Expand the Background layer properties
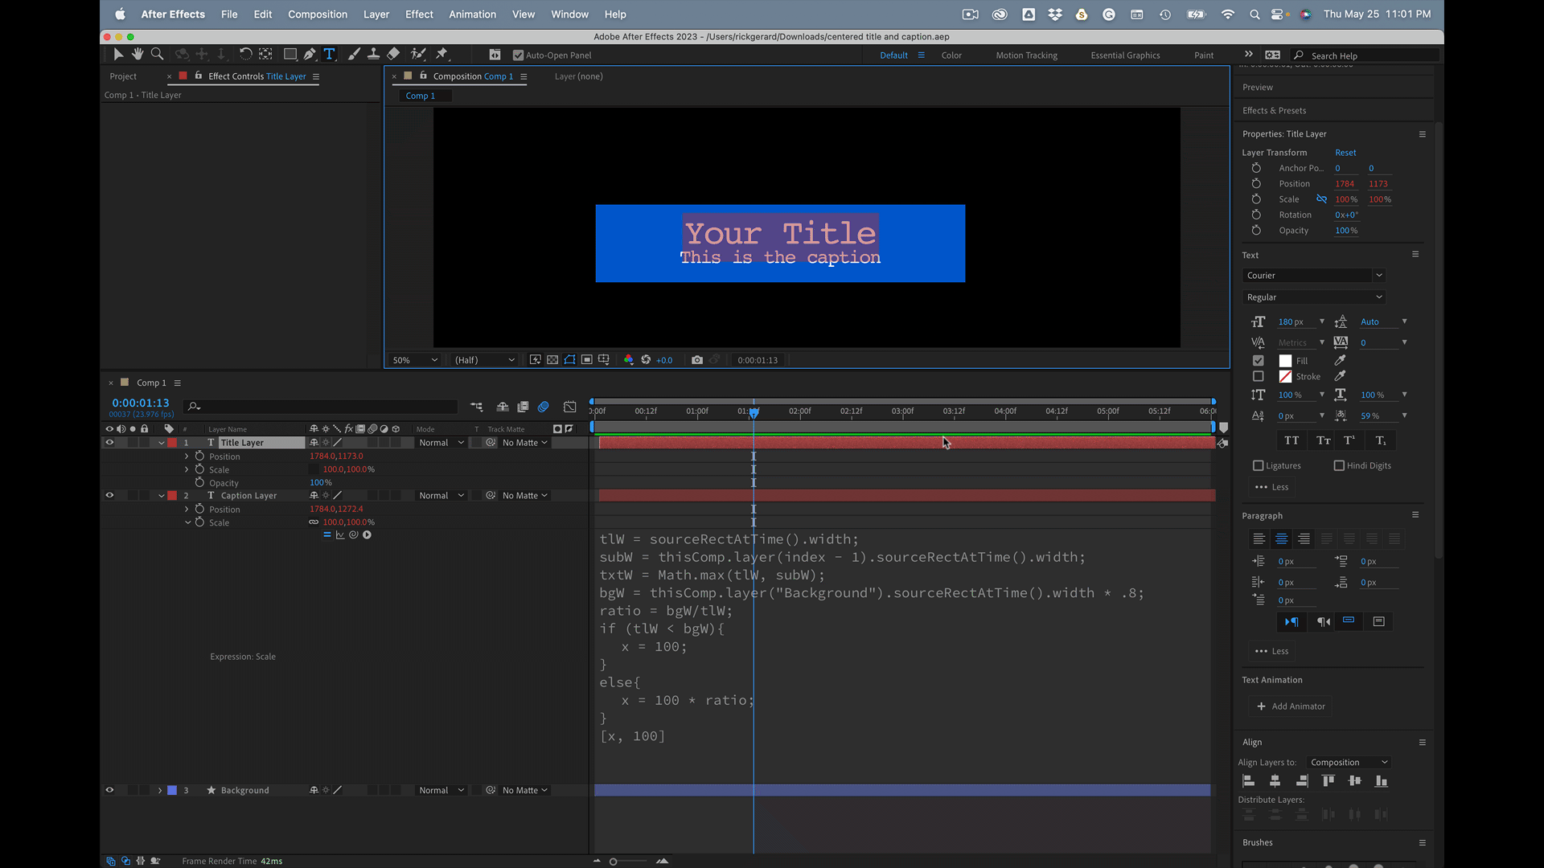Image resolution: width=1544 pixels, height=868 pixels. coord(160,790)
